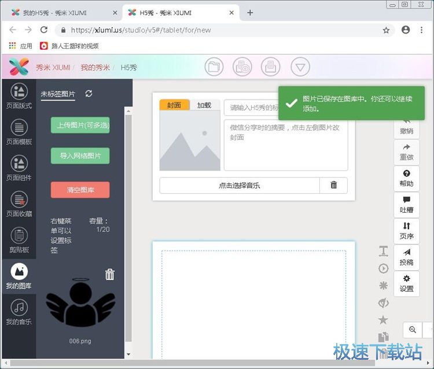Open the 页面模板 panel
Image resolution: width=434 pixels, height=369 pixels.
tap(19, 132)
